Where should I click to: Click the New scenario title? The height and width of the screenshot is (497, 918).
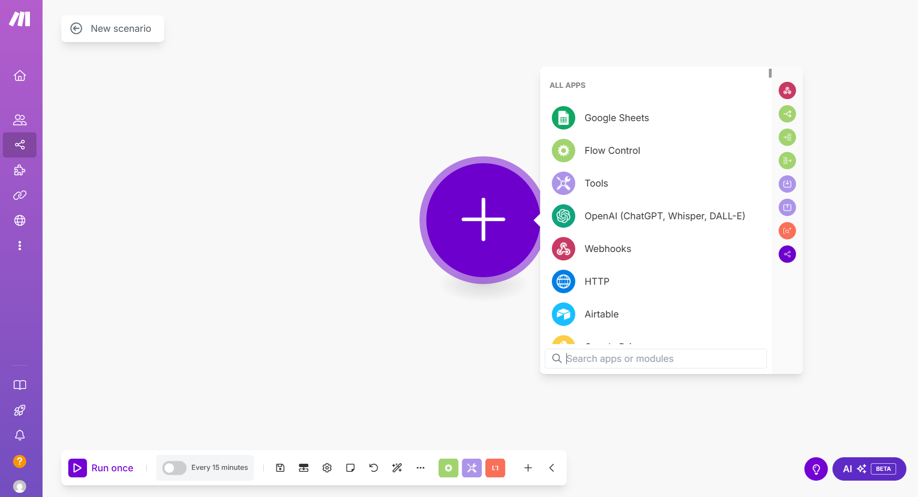[x=121, y=29]
